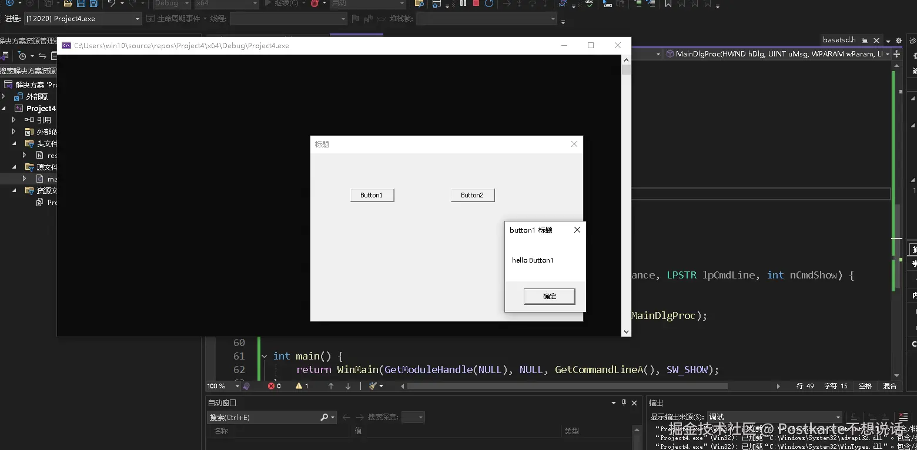The image size is (917, 450).
Task: Expand the 引用 tree node
Action: point(14,120)
